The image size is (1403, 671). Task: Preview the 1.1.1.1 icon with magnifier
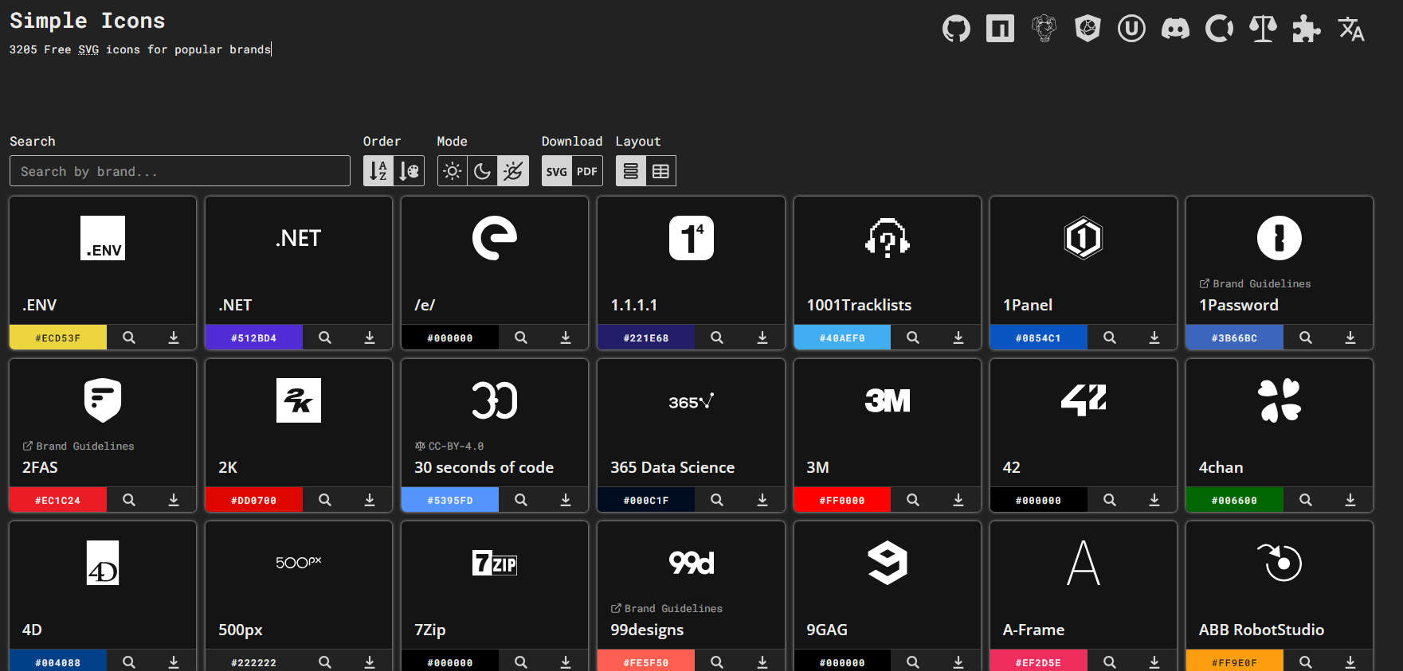click(717, 337)
